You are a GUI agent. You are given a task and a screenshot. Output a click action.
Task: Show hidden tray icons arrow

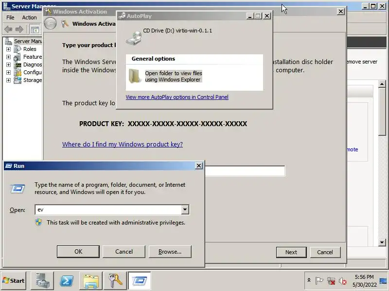coord(309,280)
